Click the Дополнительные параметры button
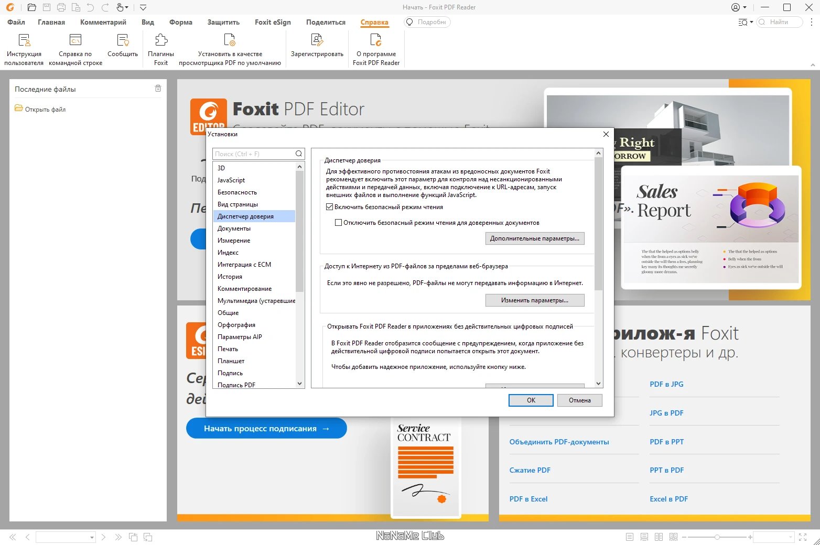820x545 pixels. 534,238
